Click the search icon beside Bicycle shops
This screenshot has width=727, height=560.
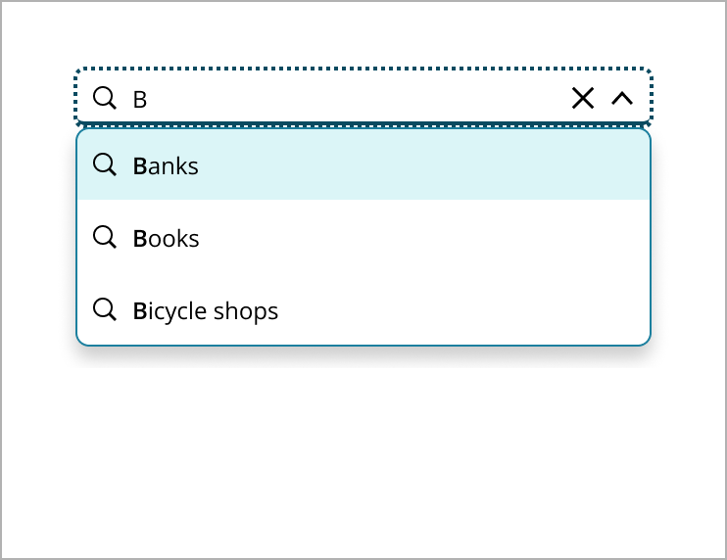[x=104, y=309]
